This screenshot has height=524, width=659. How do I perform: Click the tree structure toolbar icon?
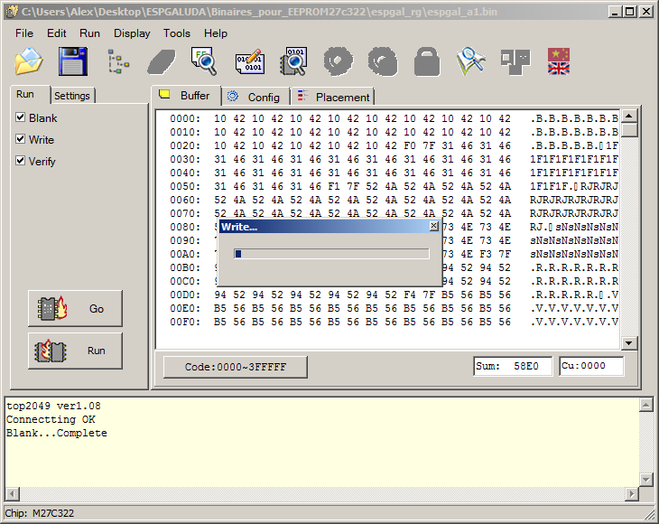[x=117, y=61]
